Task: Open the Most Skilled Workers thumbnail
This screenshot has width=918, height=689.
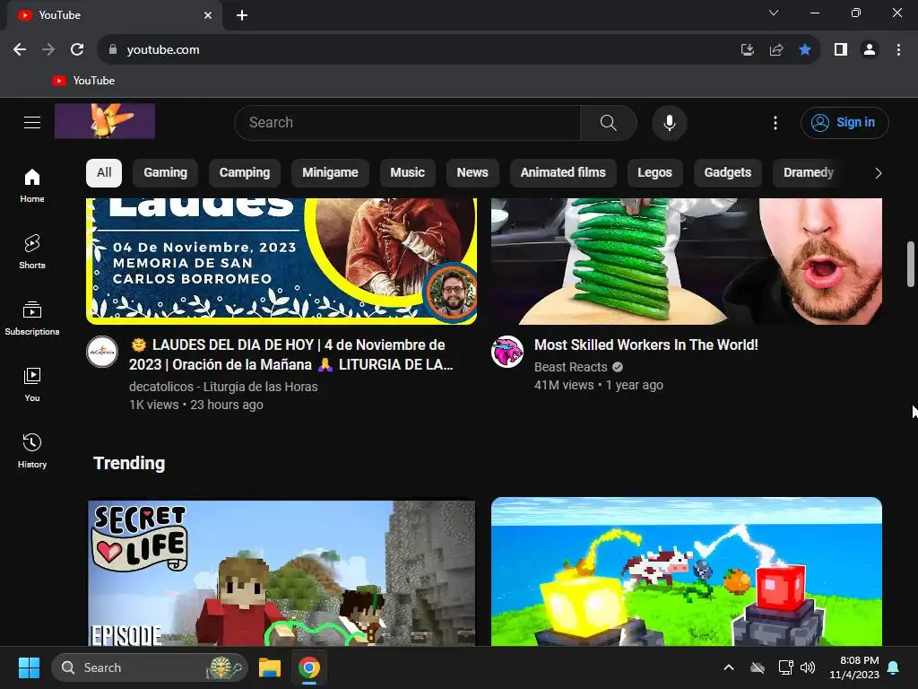Action: coord(686,261)
